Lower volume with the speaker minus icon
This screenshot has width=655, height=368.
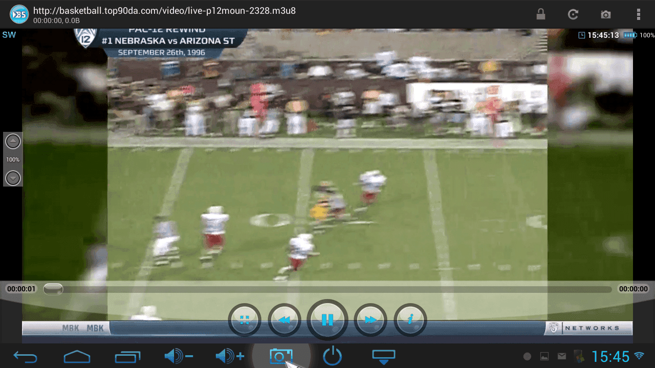pos(179,356)
